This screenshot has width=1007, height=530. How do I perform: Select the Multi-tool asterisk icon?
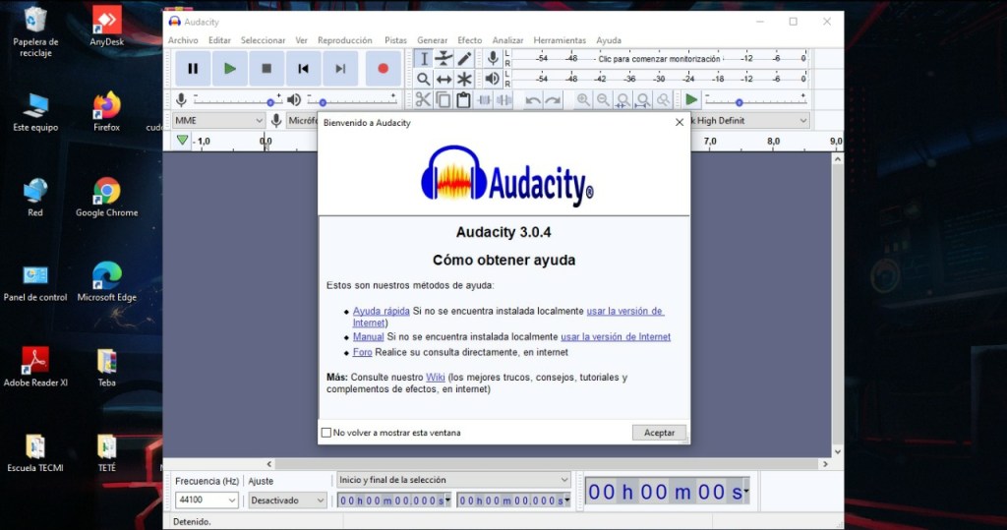[464, 79]
